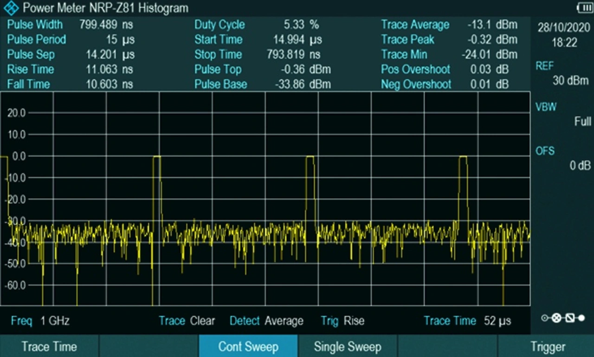This screenshot has height=357, width=594.
Task: Click the four-dot round icon in signal chain
Action: 557,318
